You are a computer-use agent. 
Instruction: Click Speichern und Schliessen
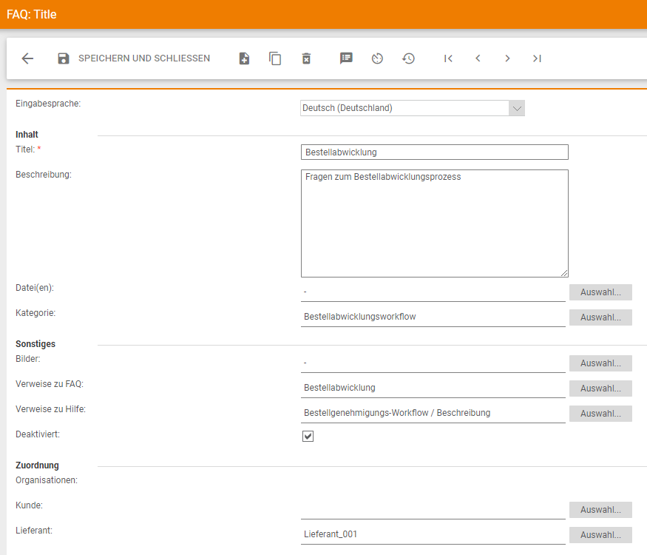(x=134, y=58)
